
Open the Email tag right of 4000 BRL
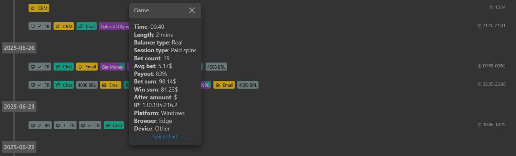(x=110, y=85)
